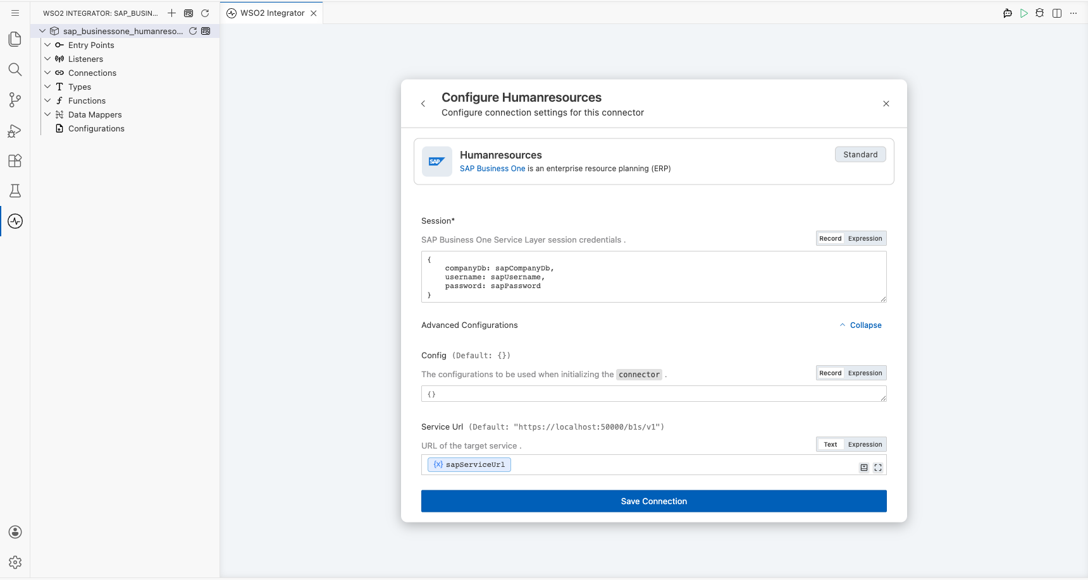
Task: Click the plus add icon in sidebar header
Action: point(171,13)
